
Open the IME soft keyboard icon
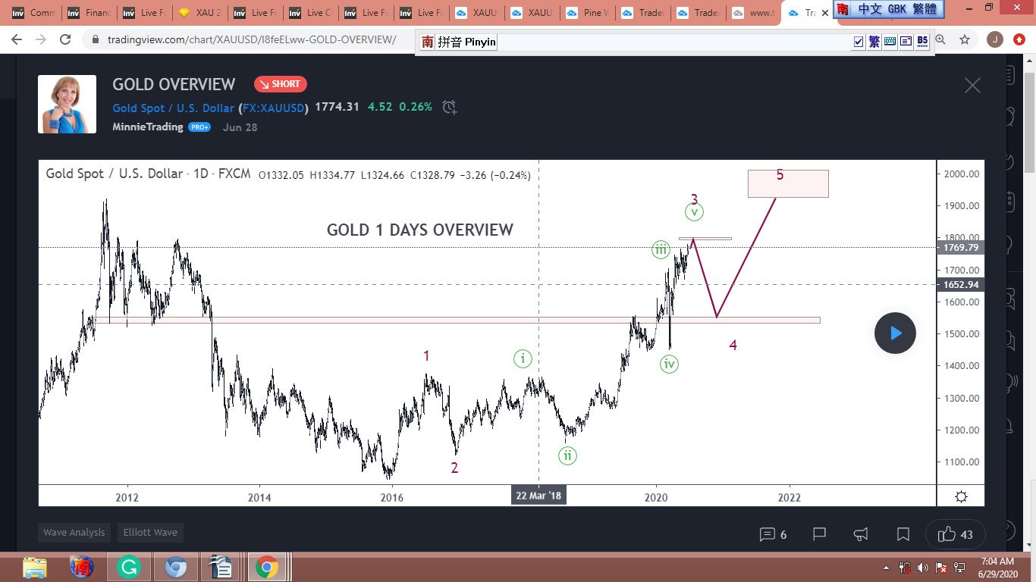(x=890, y=42)
